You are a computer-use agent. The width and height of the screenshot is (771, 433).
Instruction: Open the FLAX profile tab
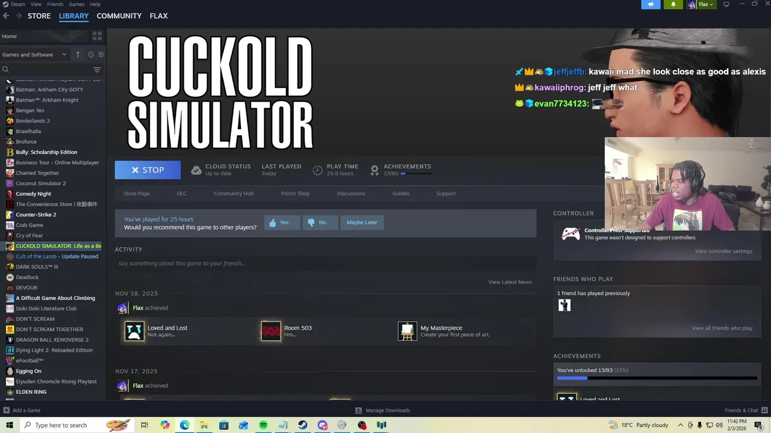158,16
